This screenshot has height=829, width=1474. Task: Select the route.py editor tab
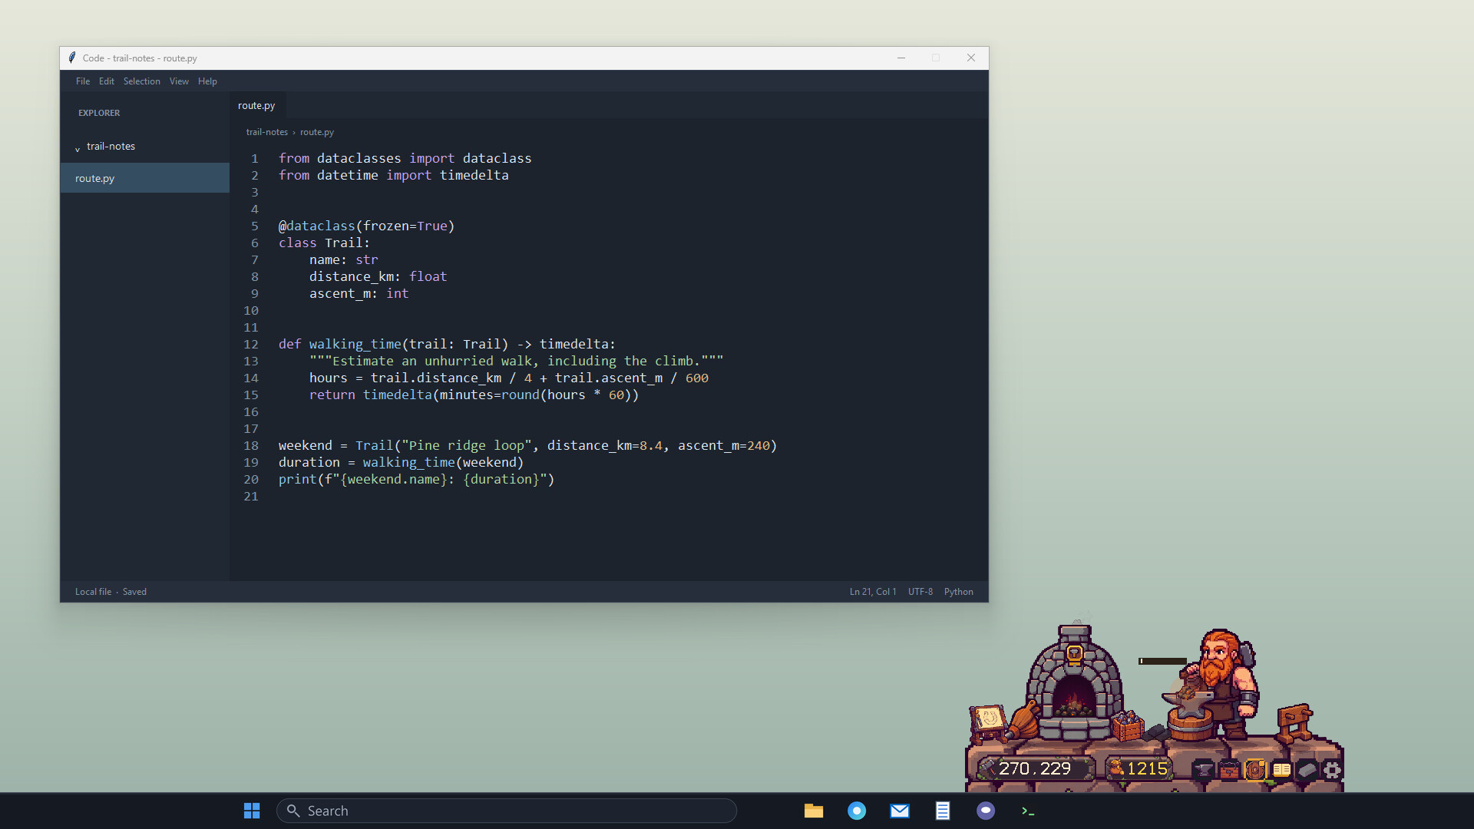point(256,106)
